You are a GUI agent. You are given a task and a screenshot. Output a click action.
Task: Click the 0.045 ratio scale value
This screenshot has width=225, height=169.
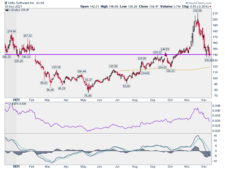[216, 106]
